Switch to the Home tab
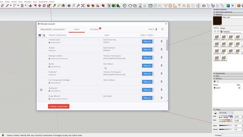The height and width of the screenshot is (137, 243). (x=77, y=29)
